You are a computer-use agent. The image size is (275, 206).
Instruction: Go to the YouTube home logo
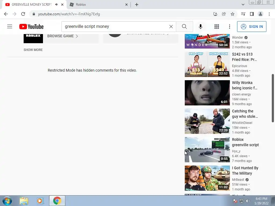pyautogui.click(x=31, y=27)
